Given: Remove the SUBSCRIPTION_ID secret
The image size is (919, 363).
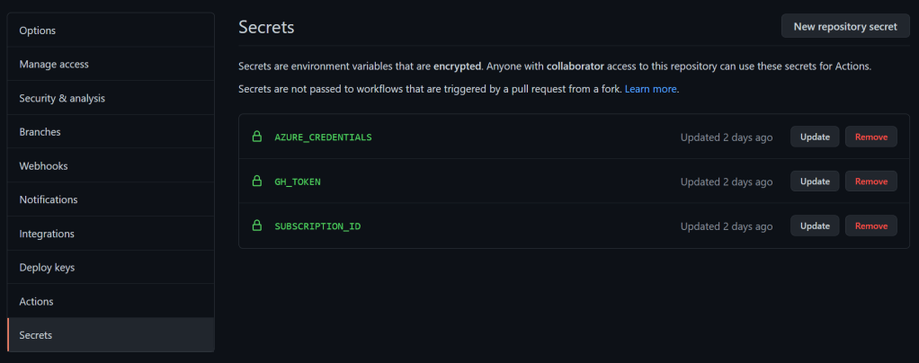Looking at the screenshot, I should (870, 226).
